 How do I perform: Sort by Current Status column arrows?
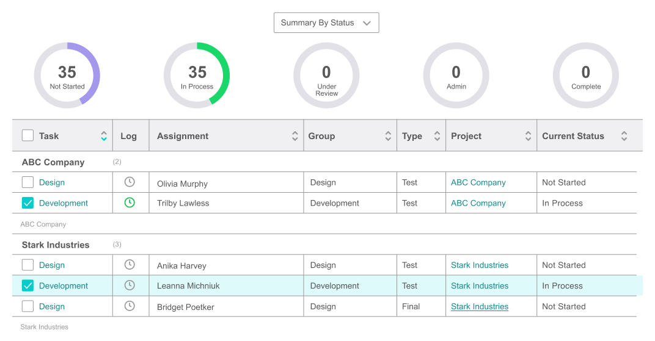(624, 136)
